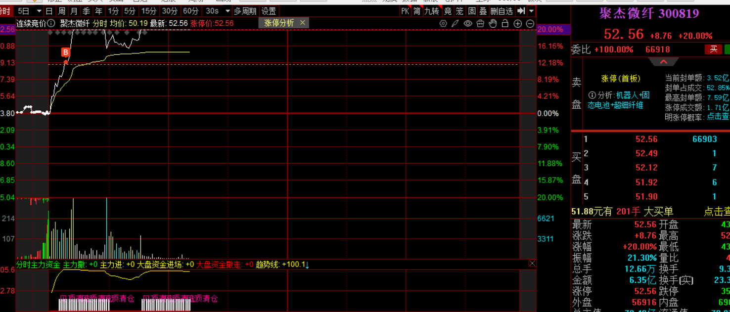Screen dimensions: 730x312
Task: Click the info icon beside 连续竞价
Action: (x=51, y=23)
